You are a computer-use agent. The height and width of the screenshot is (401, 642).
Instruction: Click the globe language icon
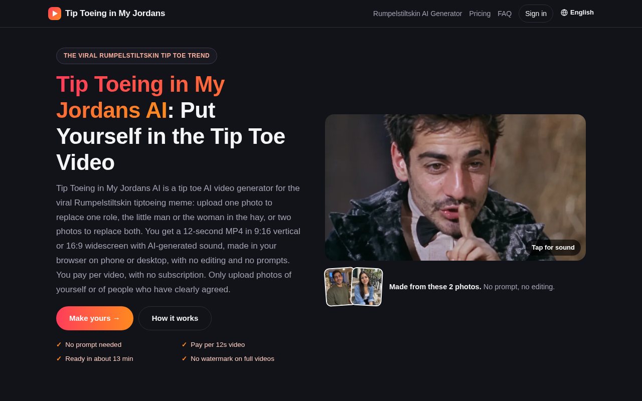coord(564,13)
